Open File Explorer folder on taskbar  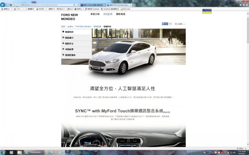[19, 153]
